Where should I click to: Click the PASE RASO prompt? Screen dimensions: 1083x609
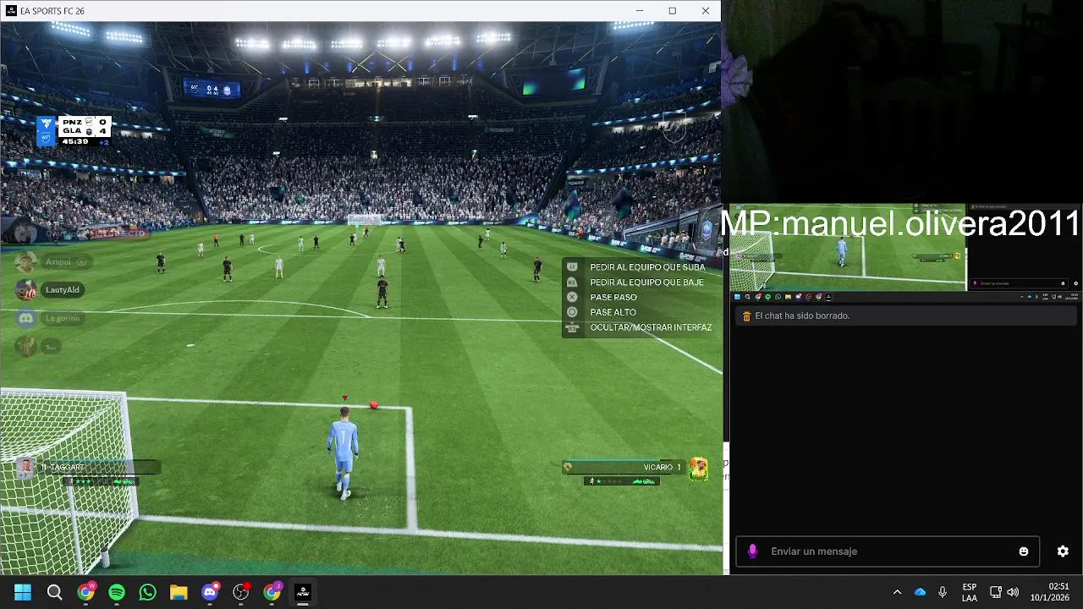(x=613, y=298)
